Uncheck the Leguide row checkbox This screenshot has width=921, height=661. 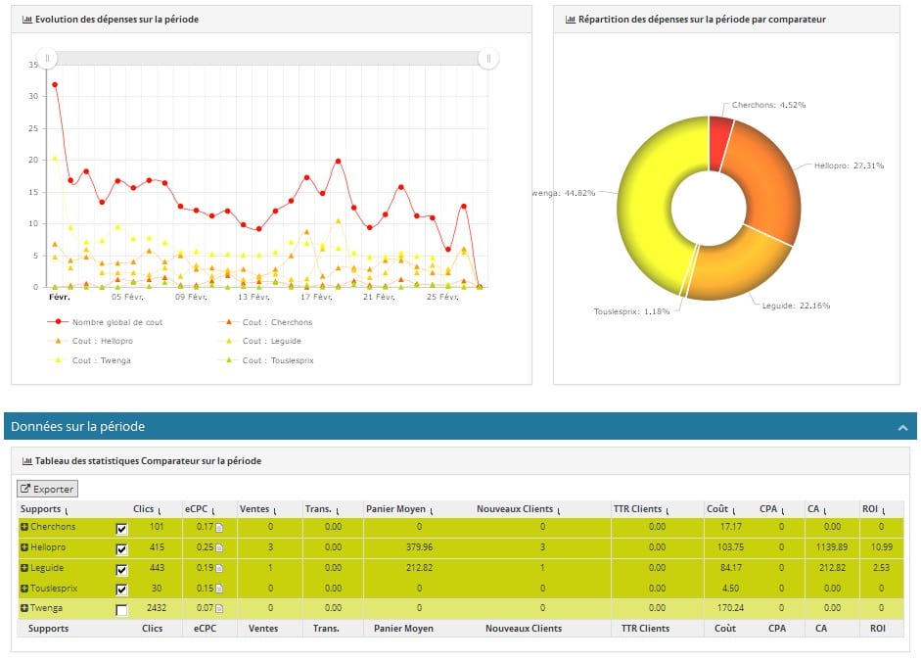click(x=121, y=570)
